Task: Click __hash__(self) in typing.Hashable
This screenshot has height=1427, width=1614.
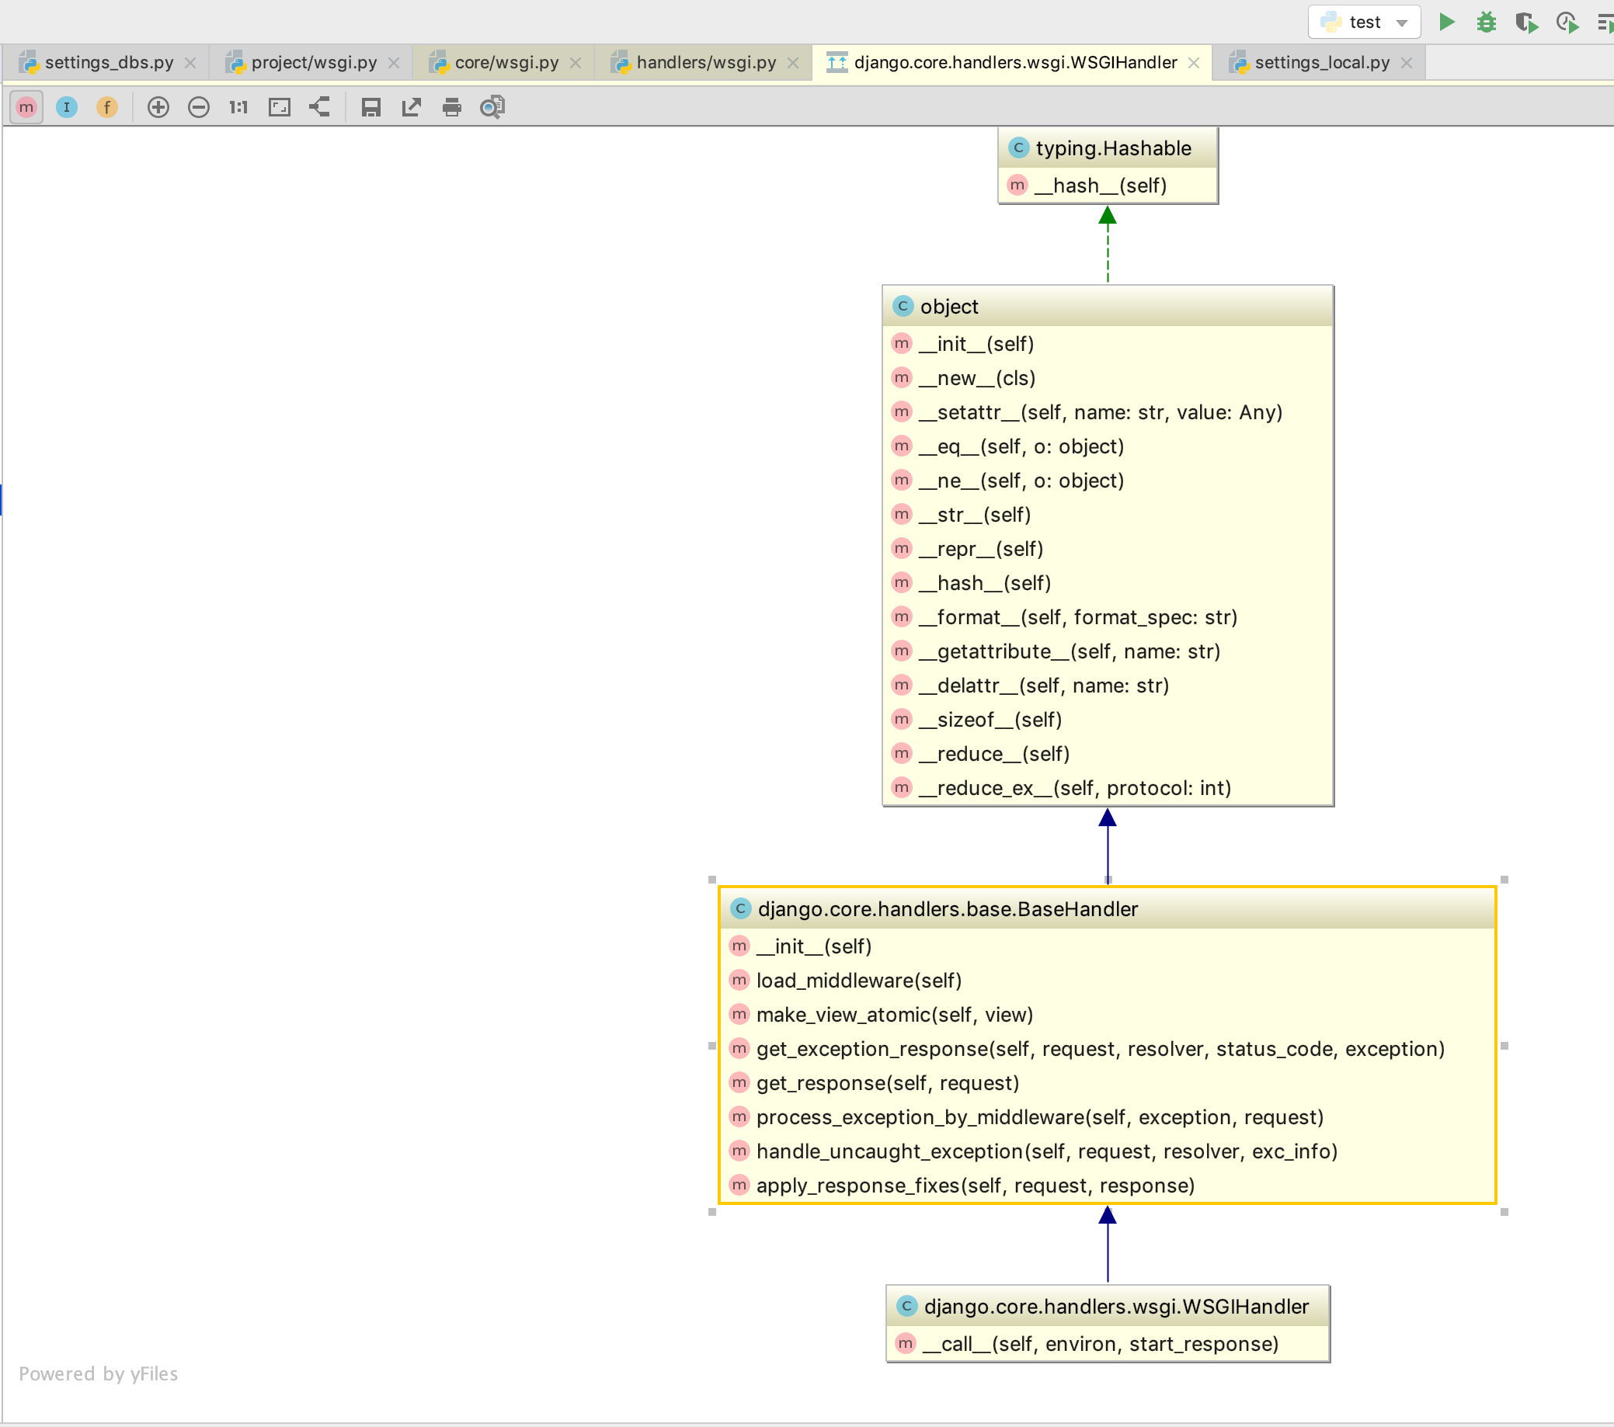Action: click(1108, 186)
